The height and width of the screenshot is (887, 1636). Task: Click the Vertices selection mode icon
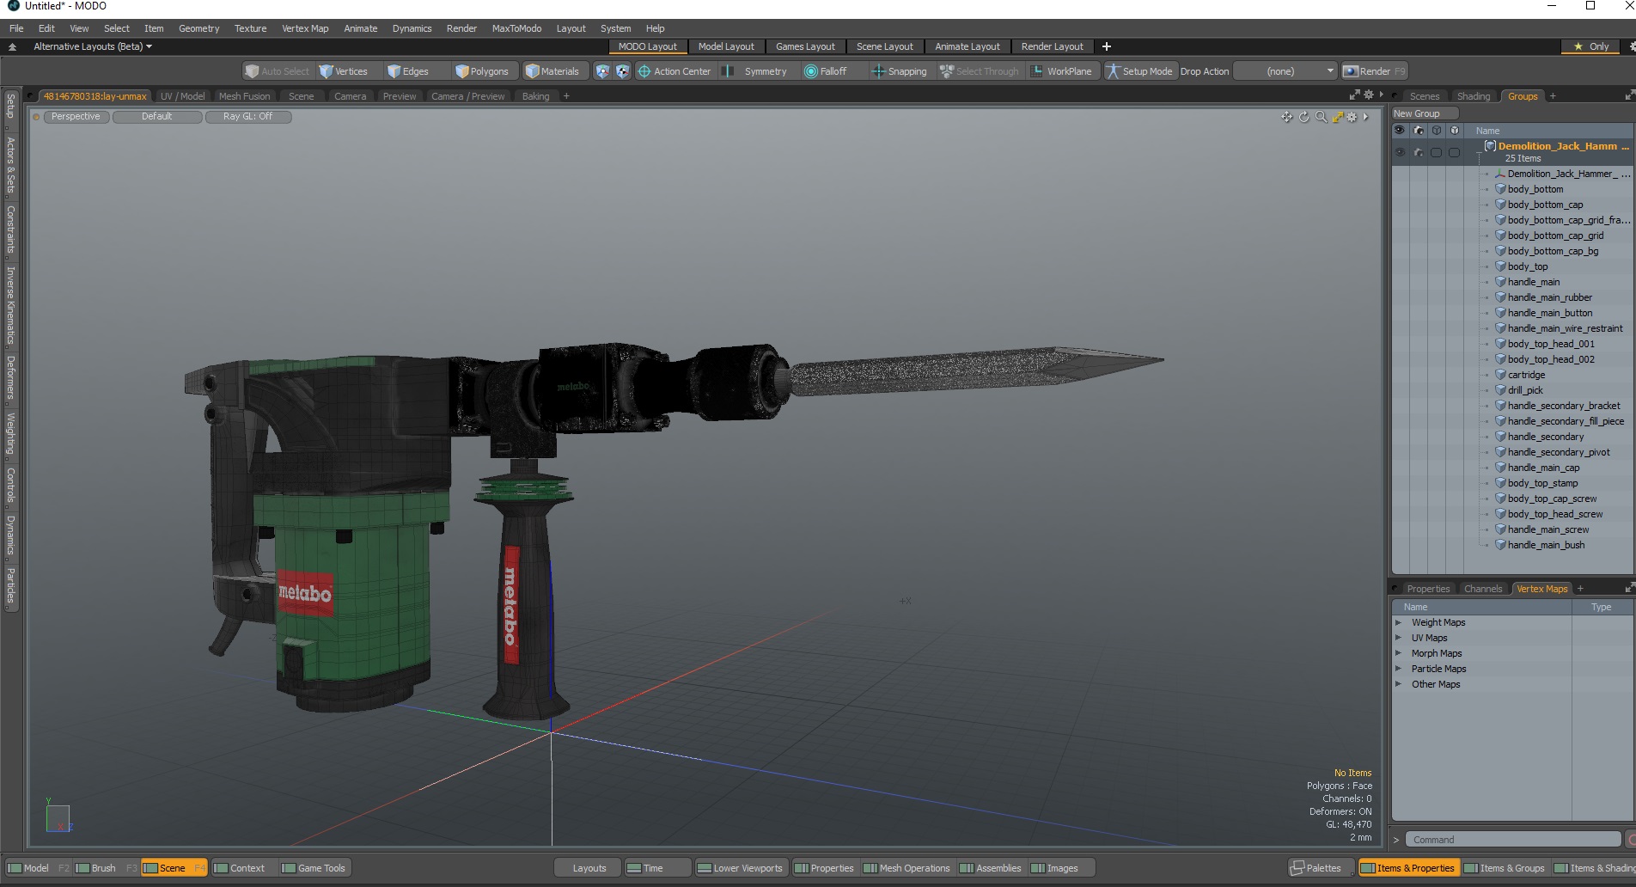(326, 71)
